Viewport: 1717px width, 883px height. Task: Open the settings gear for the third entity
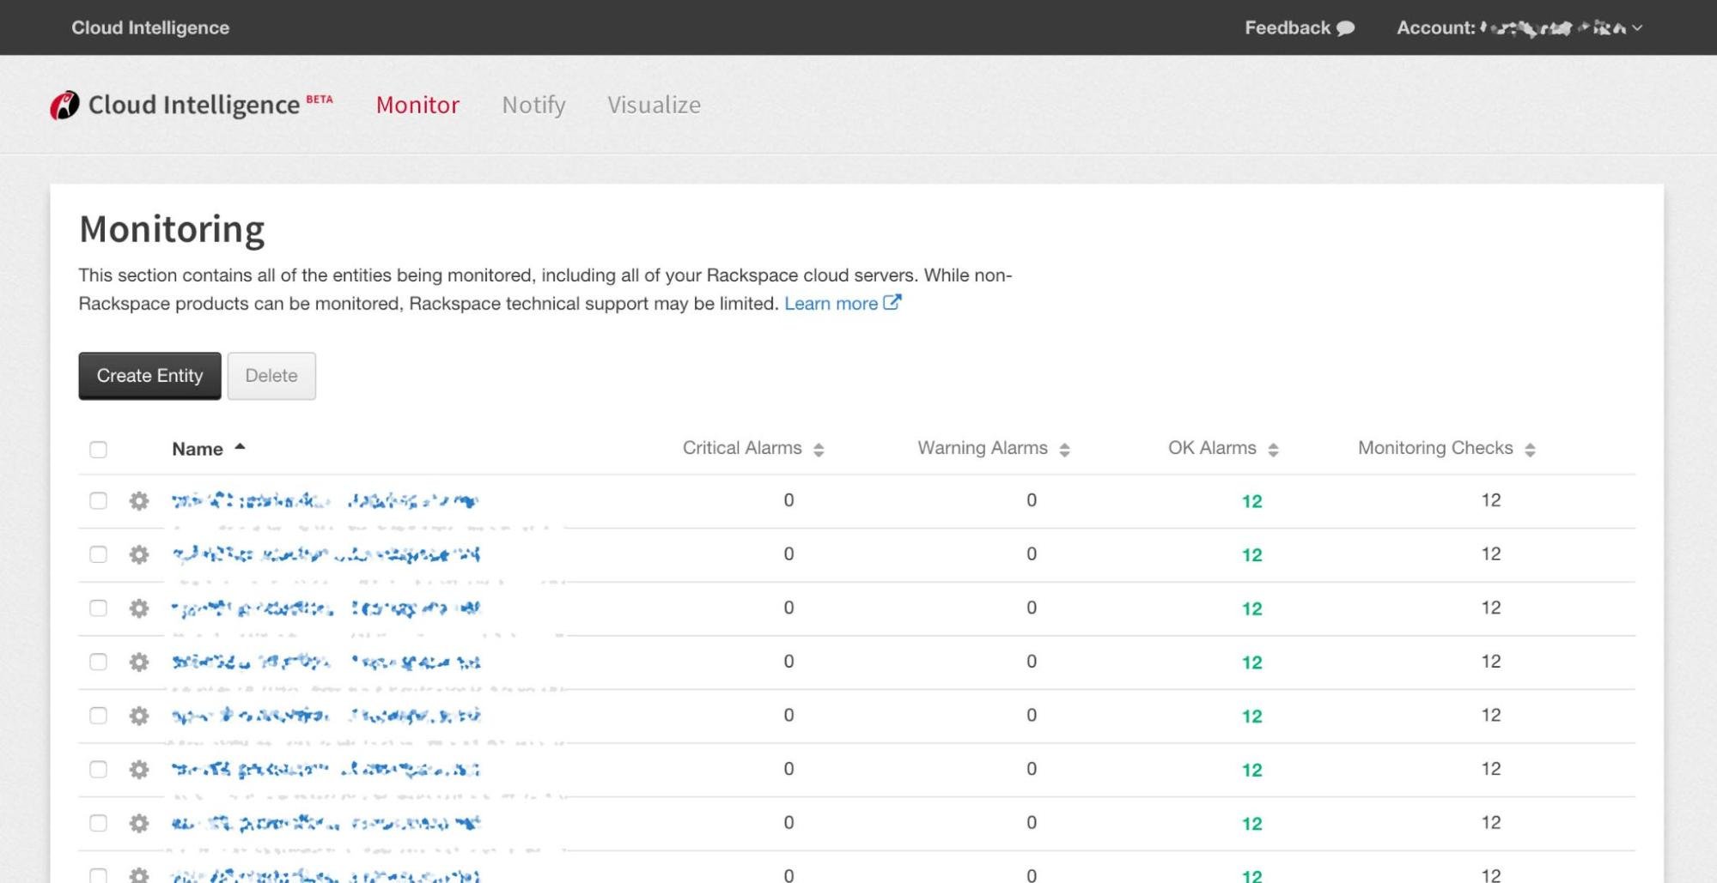coord(138,608)
